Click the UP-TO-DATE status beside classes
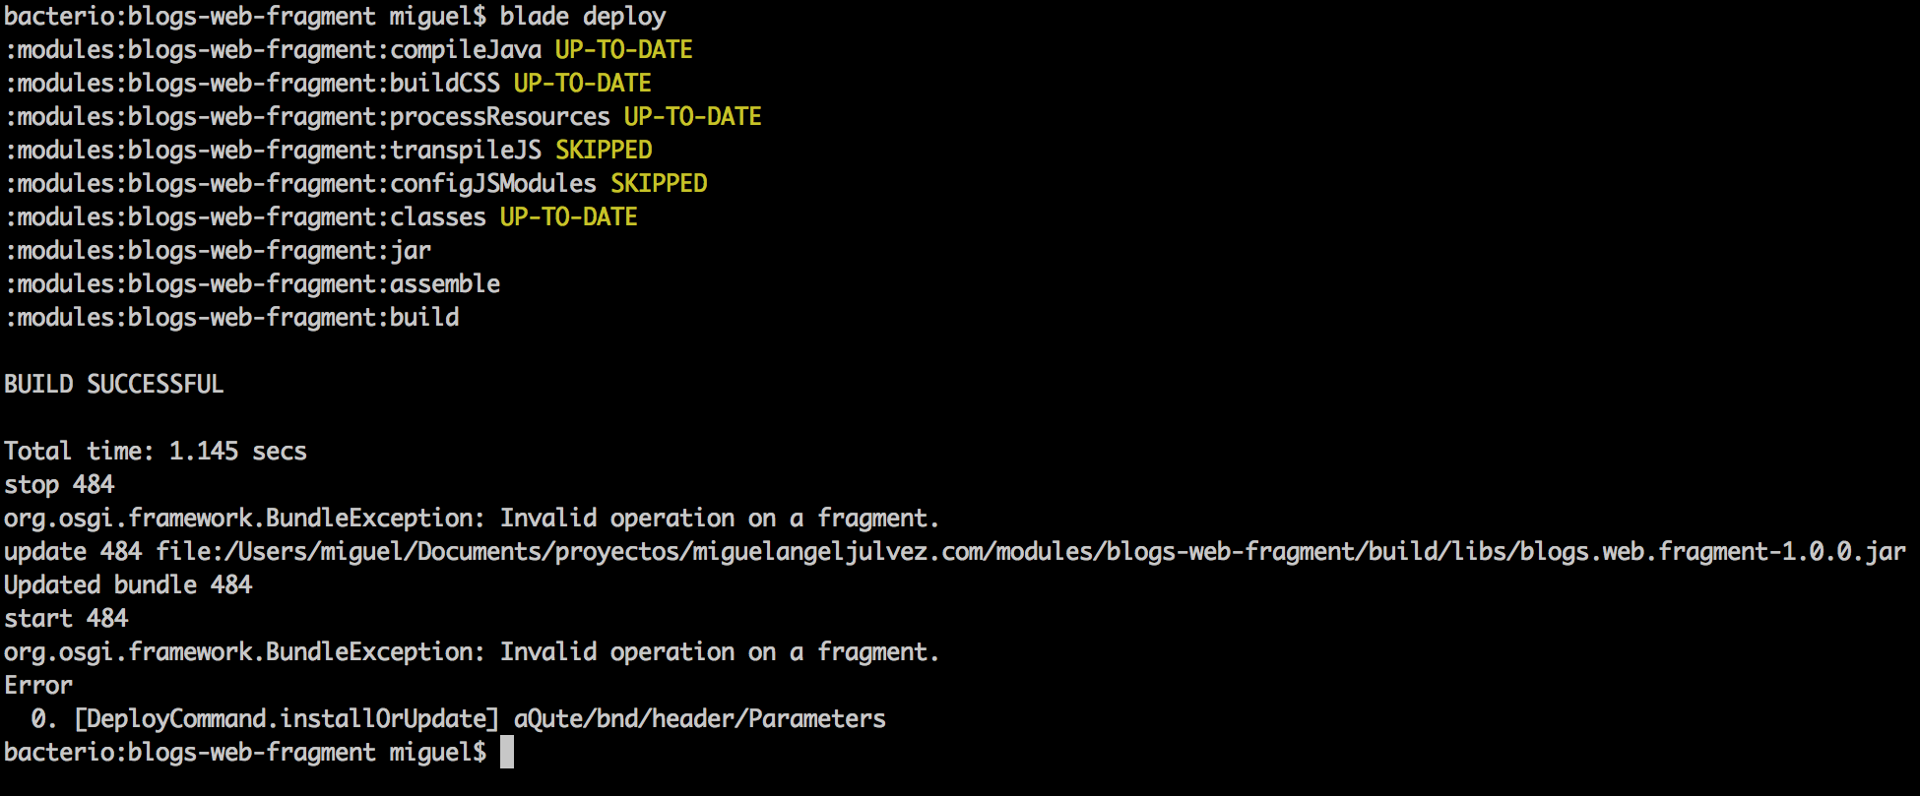Screen dimensions: 1920x796 click(x=568, y=217)
